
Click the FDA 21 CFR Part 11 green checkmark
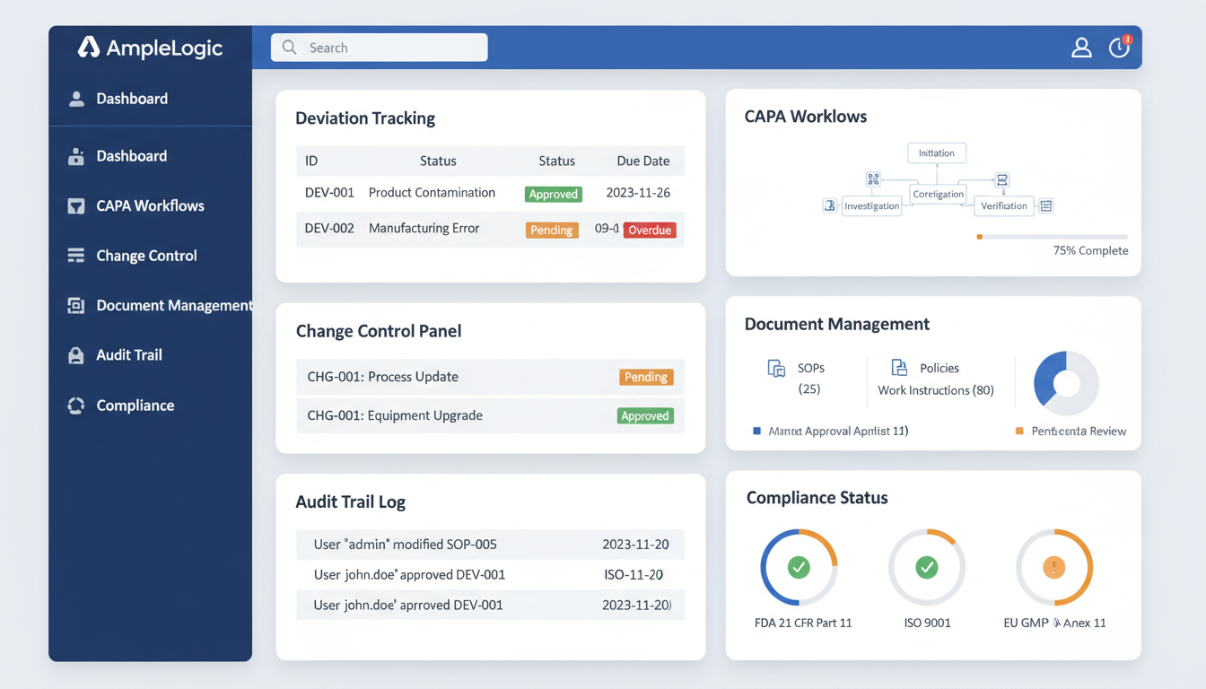coord(799,567)
